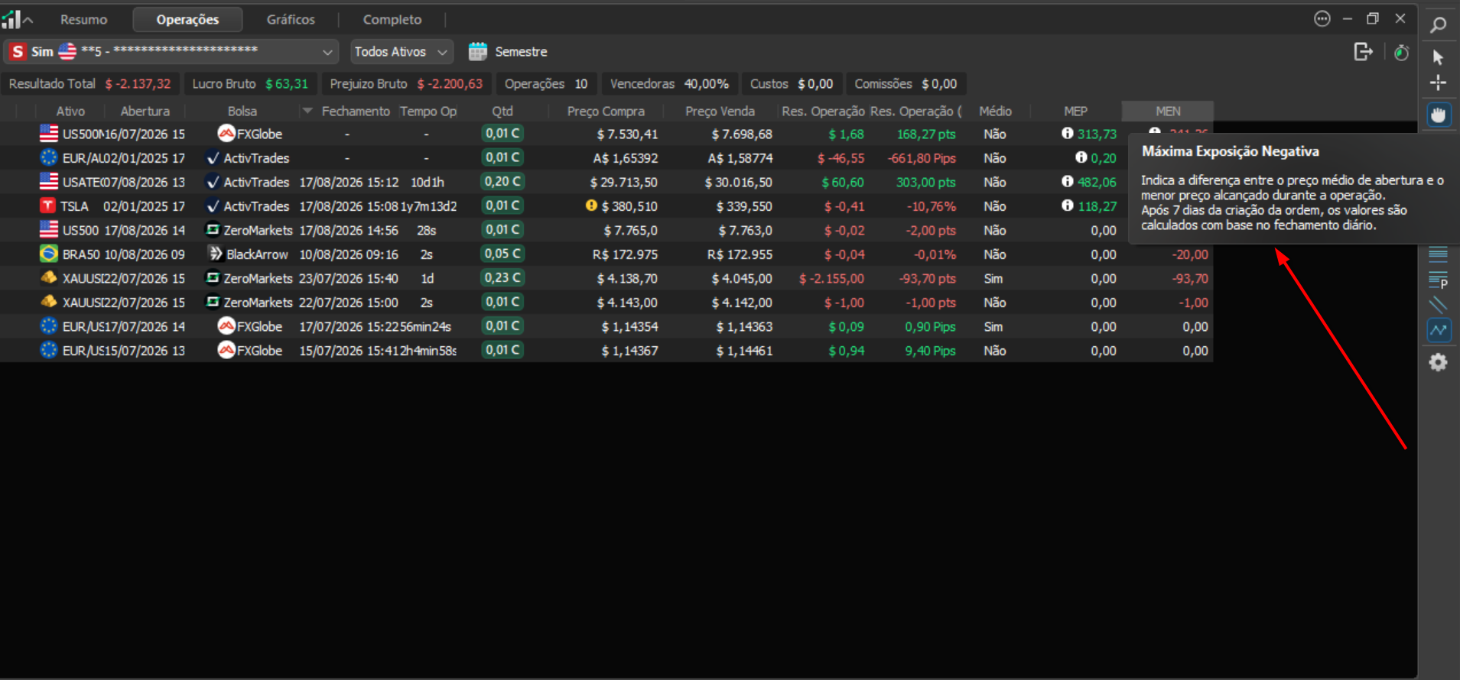Open the Todos Ativos filter dropdown
This screenshot has width=1460, height=680.
[x=402, y=51]
